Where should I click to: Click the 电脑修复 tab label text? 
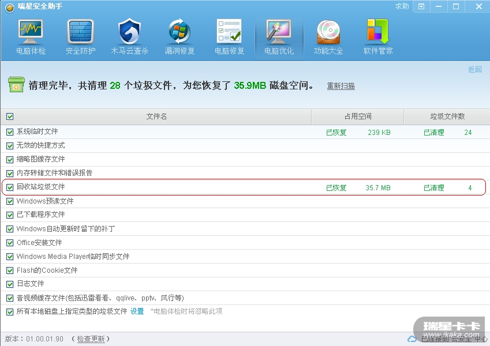[x=229, y=51]
